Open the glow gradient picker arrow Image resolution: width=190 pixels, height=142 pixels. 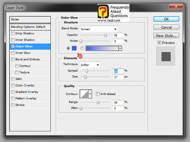[120, 48]
